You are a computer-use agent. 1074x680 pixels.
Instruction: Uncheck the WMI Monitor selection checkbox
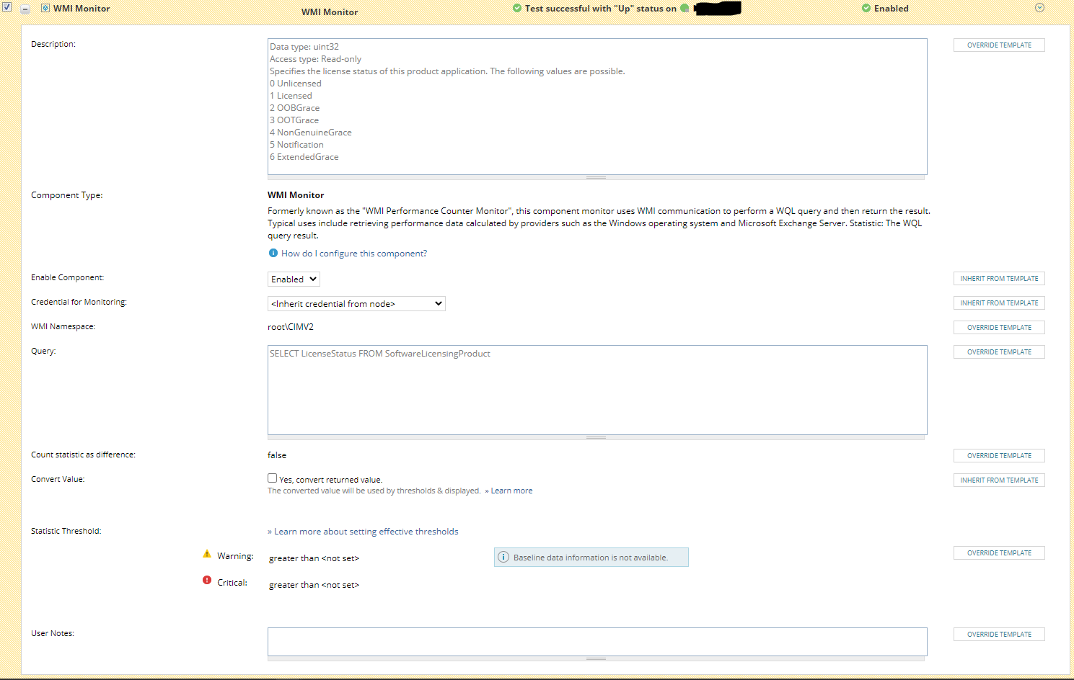tap(8, 8)
